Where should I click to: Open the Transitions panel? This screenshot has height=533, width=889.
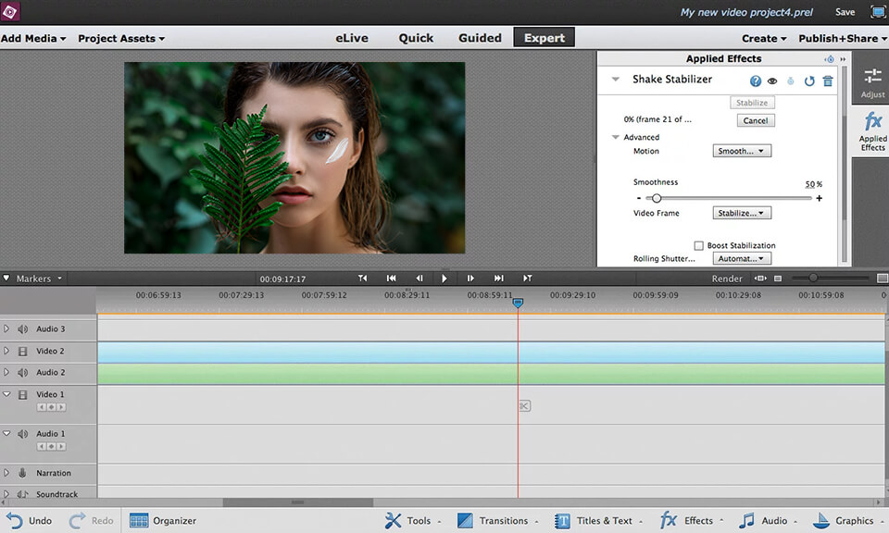(497, 520)
